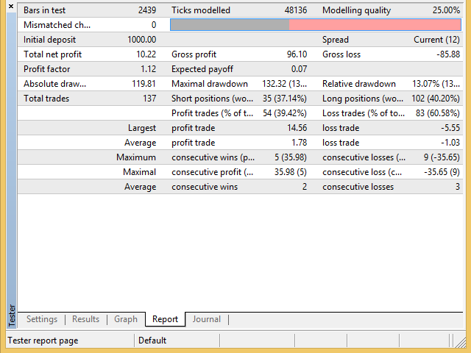This screenshot has height=353, width=471.
Task: Select the Total trades count 137
Action: pyautogui.click(x=148, y=99)
